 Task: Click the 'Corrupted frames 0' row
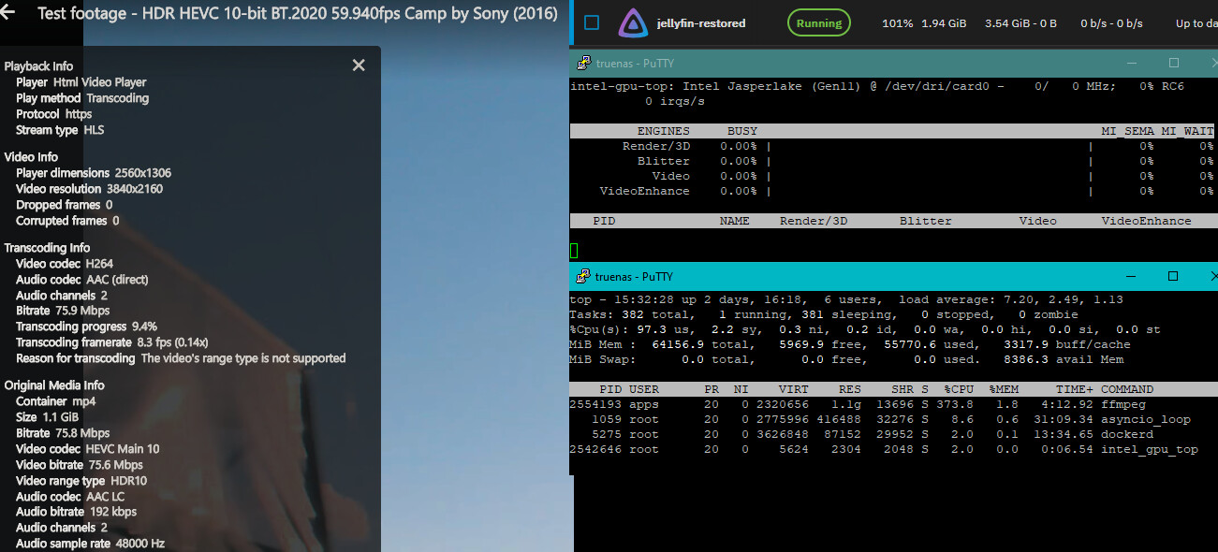click(x=67, y=221)
